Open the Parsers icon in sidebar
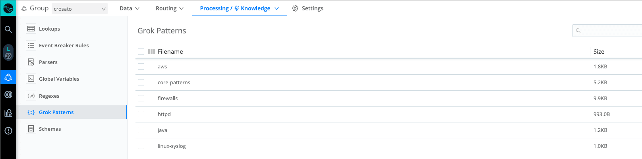Image resolution: width=642 pixels, height=159 pixels. click(x=31, y=62)
